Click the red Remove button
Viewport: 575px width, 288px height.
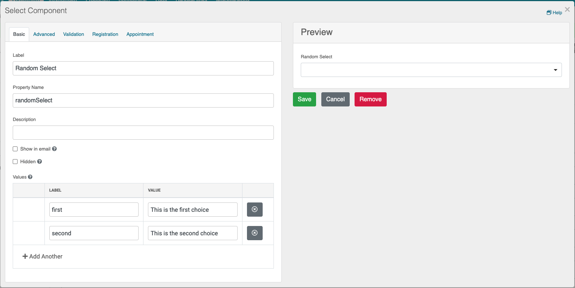click(371, 99)
